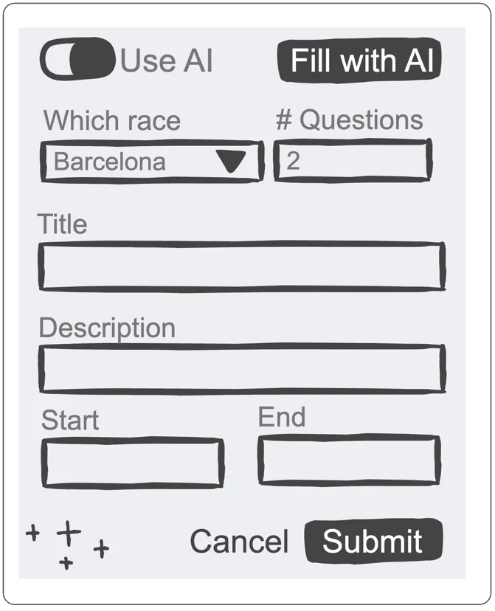Viewport: 495px width, 611px height.
Task: Submit the form
Action: tap(373, 541)
